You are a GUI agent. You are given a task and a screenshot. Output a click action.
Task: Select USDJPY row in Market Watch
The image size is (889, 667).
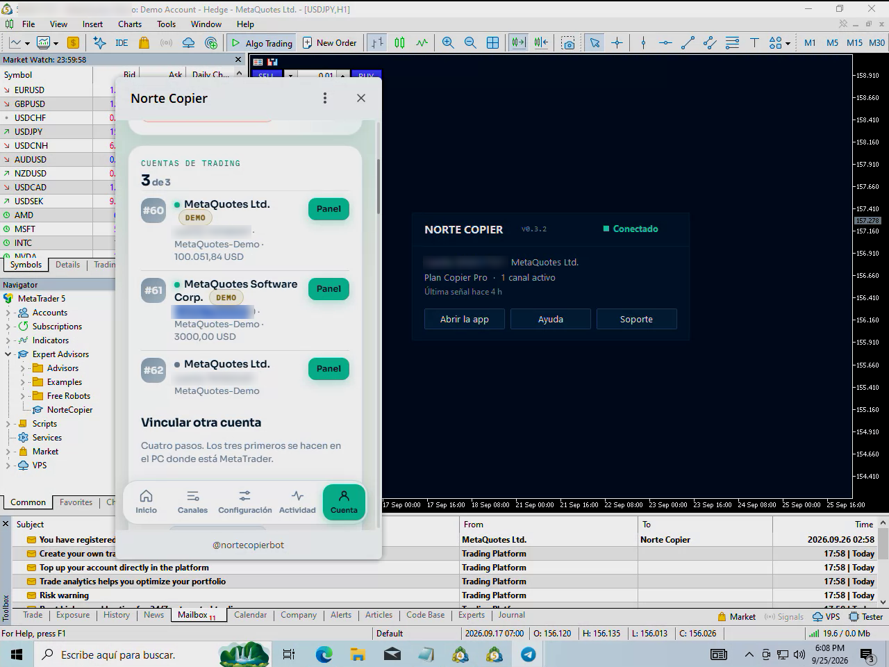(x=58, y=131)
